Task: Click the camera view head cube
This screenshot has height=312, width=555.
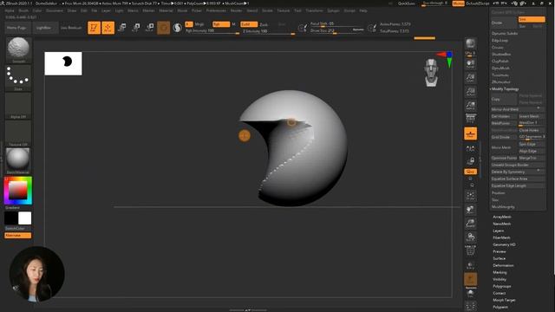Action: click(431, 73)
